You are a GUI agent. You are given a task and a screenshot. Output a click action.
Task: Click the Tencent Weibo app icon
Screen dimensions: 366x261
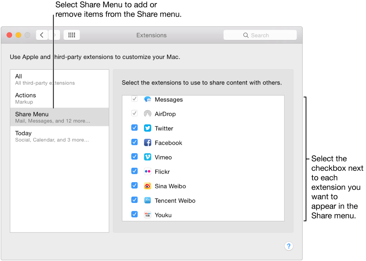pos(147,200)
